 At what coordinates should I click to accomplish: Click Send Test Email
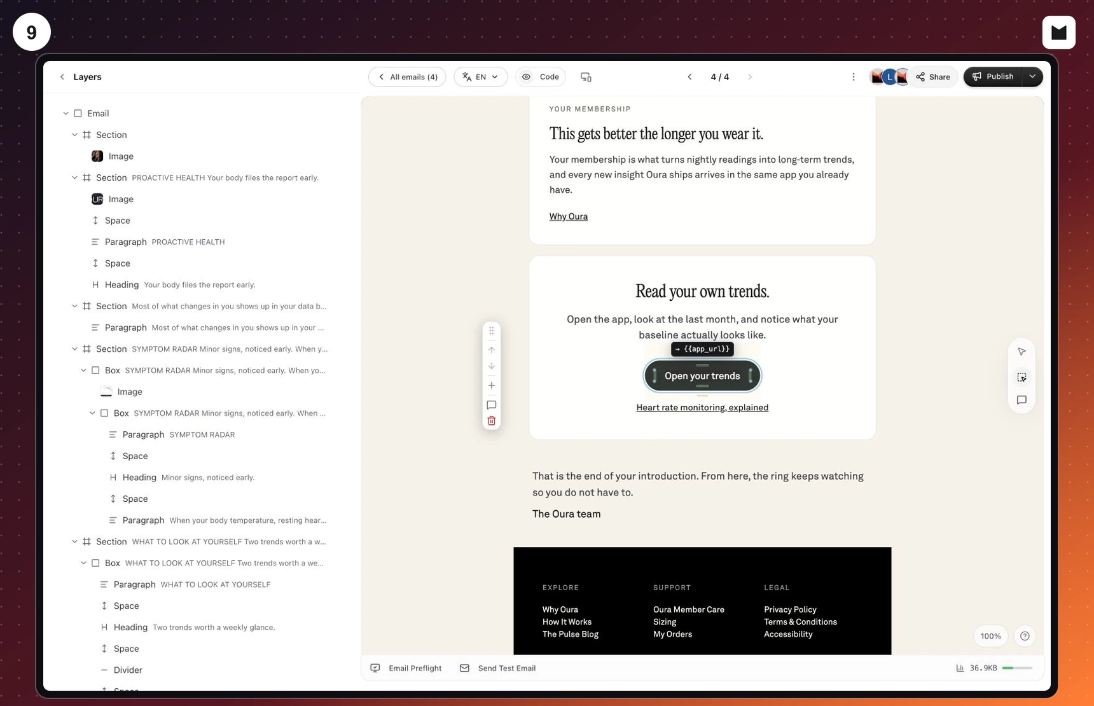tap(498, 668)
